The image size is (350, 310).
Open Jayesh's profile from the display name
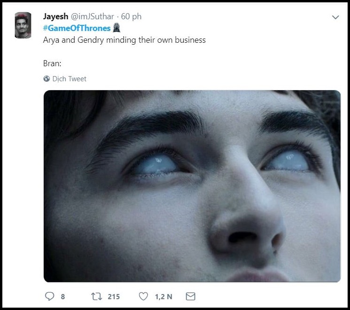point(56,16)
